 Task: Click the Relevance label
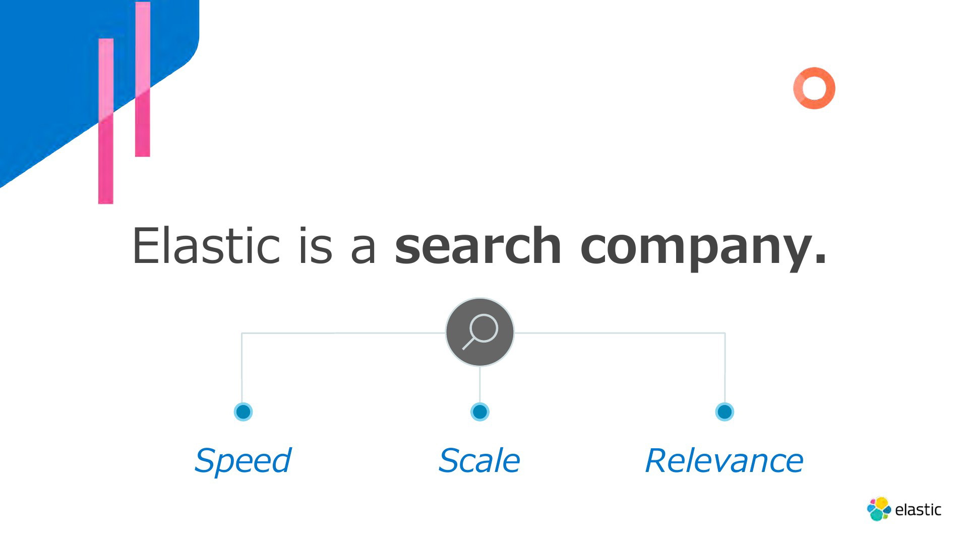coord(724,460)
